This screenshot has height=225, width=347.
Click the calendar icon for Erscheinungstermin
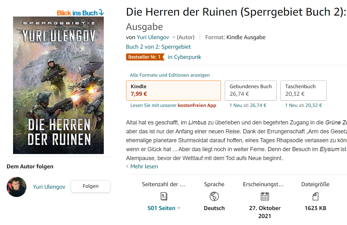click(265, 196)
